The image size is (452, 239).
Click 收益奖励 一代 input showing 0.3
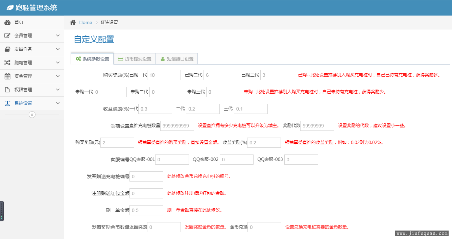point(155,109)
